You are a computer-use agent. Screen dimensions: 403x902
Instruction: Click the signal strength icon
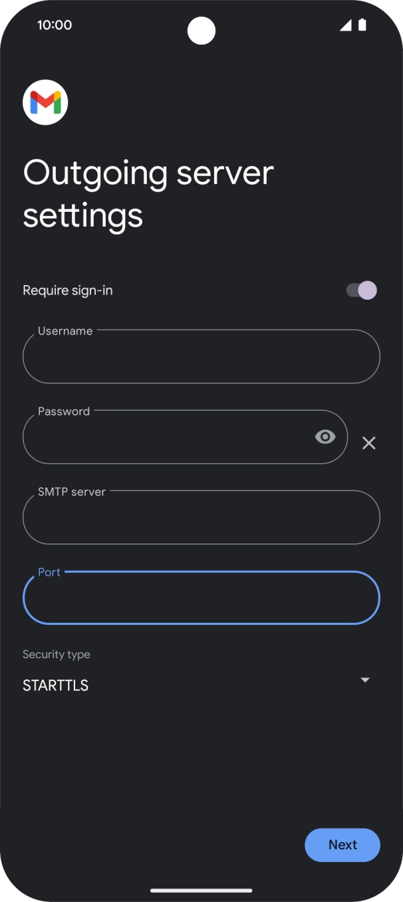(x=346, y=25)
